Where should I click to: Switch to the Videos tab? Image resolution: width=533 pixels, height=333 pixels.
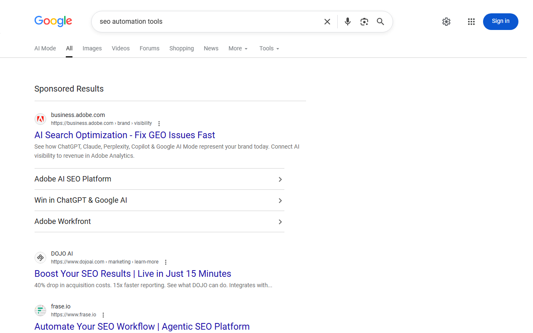(x=121, y=48)
